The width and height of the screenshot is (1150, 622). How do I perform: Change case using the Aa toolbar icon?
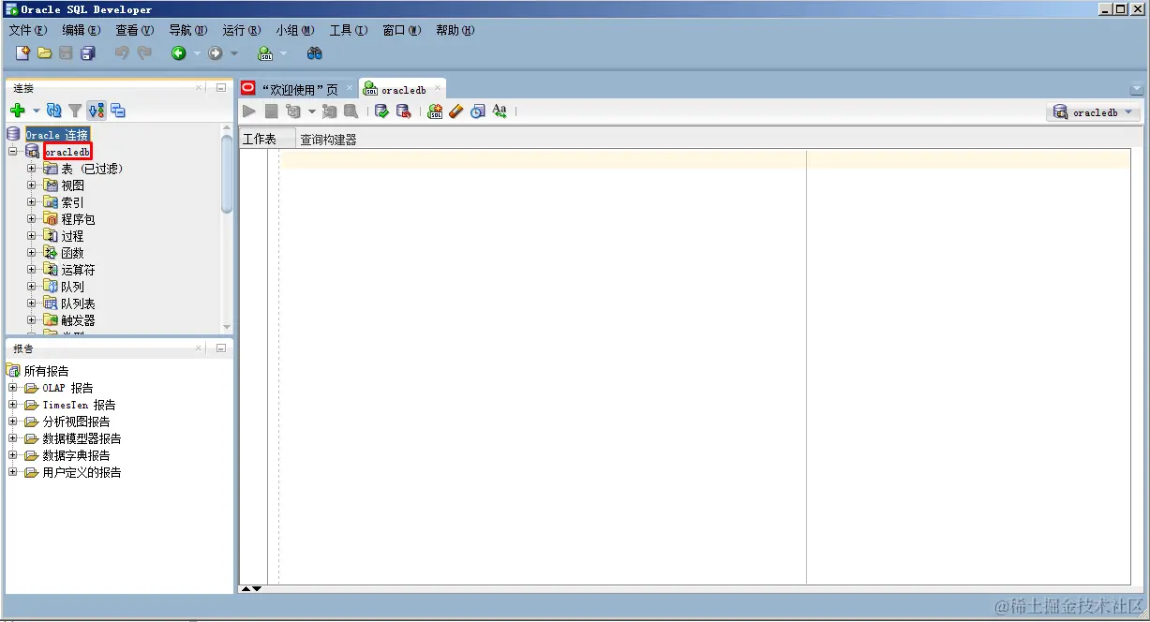tap(500, 111)
